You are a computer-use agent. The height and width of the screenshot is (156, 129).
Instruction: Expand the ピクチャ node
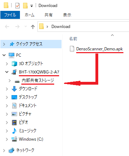pos(7,114)
